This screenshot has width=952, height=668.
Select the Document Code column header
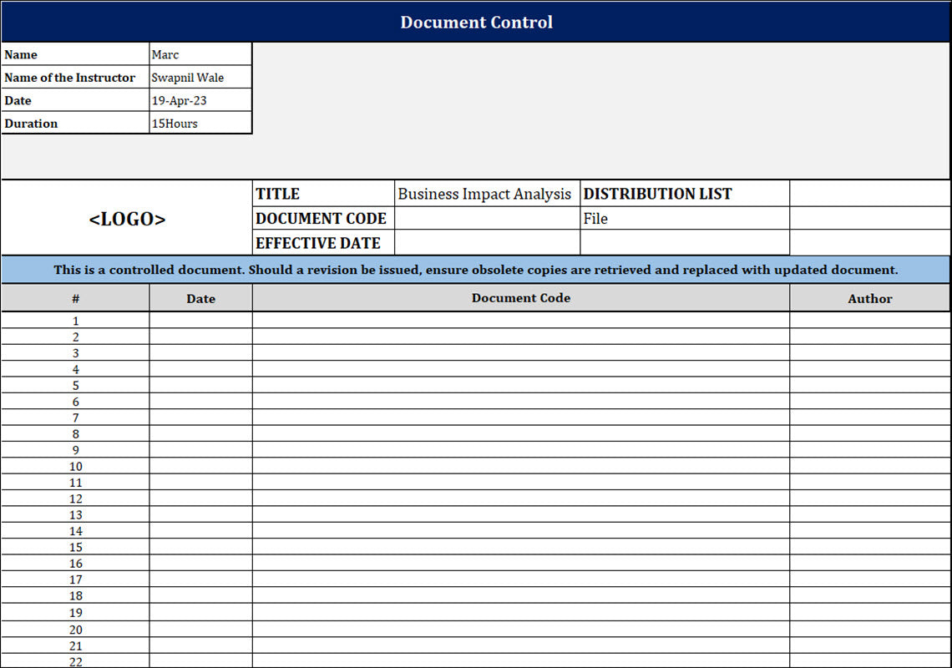click(520, 298)
